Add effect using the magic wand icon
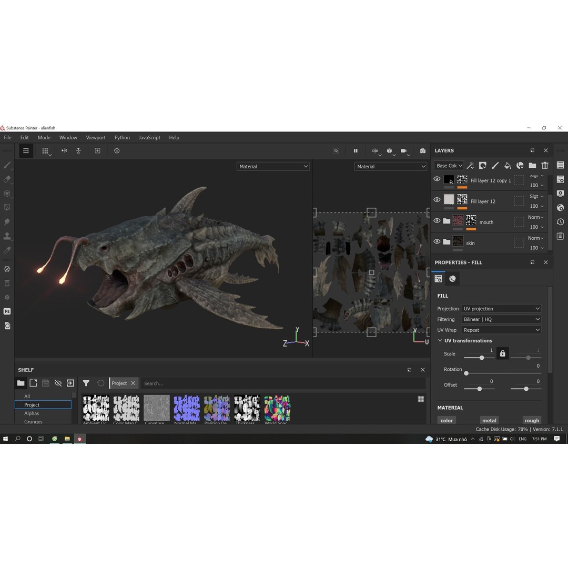The width and height of the screenshot is (568, 568). [470, 166]
